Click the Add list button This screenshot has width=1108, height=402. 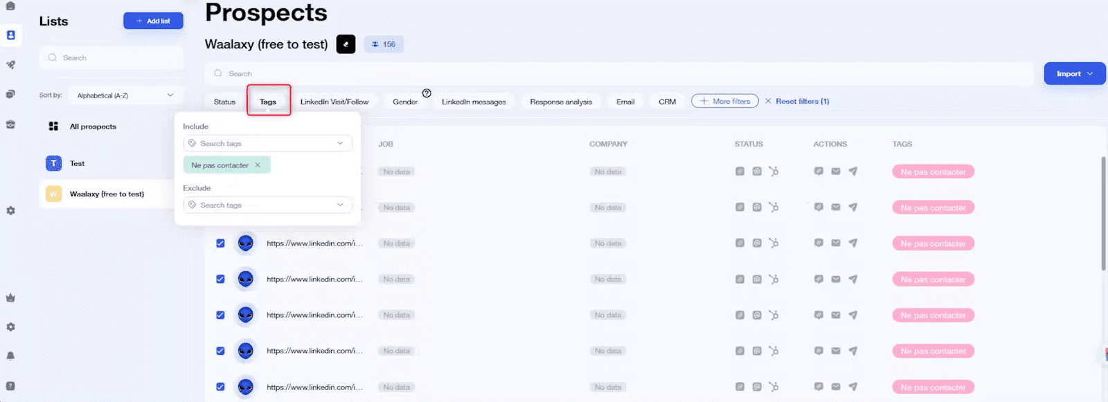(x=153, y=21)
